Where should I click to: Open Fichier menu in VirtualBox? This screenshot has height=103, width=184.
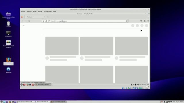coord(23,11)
